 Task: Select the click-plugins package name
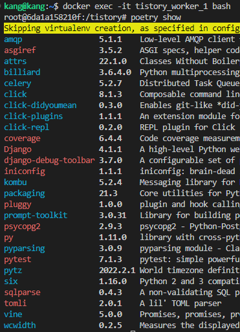(34, 116)
